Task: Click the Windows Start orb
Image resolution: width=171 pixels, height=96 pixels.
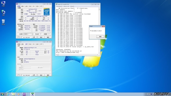Action: click(2, 94)
